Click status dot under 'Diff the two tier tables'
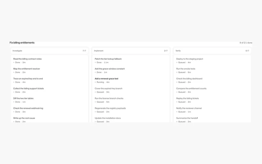262x164 pixels. pyautogui.click(x=14, y=102)
